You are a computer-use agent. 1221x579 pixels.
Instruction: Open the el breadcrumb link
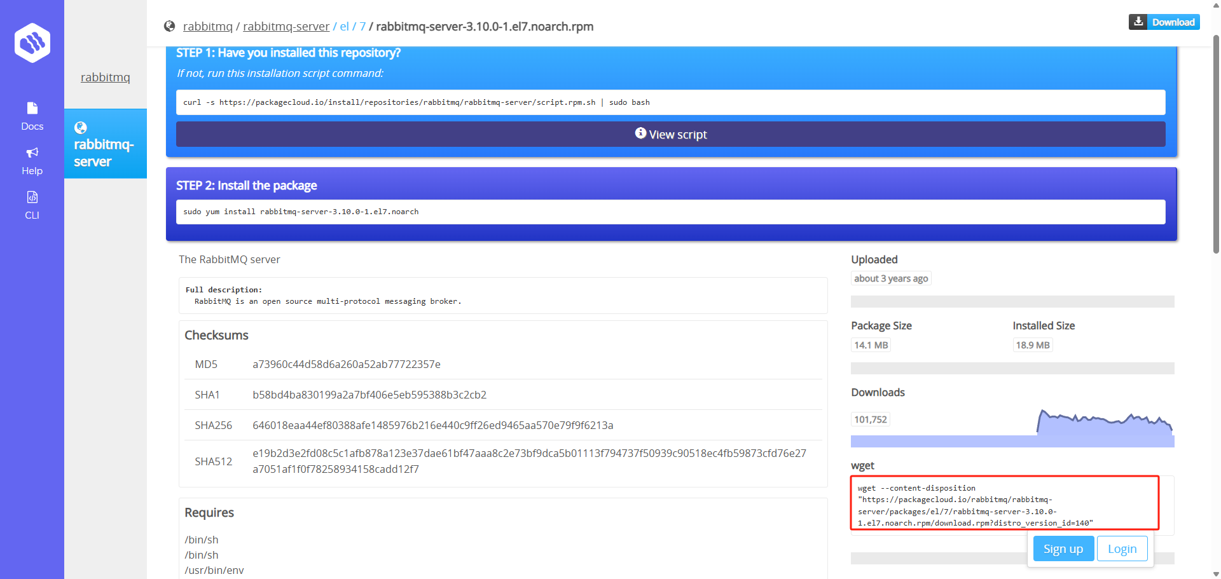[x=344, y=27]
